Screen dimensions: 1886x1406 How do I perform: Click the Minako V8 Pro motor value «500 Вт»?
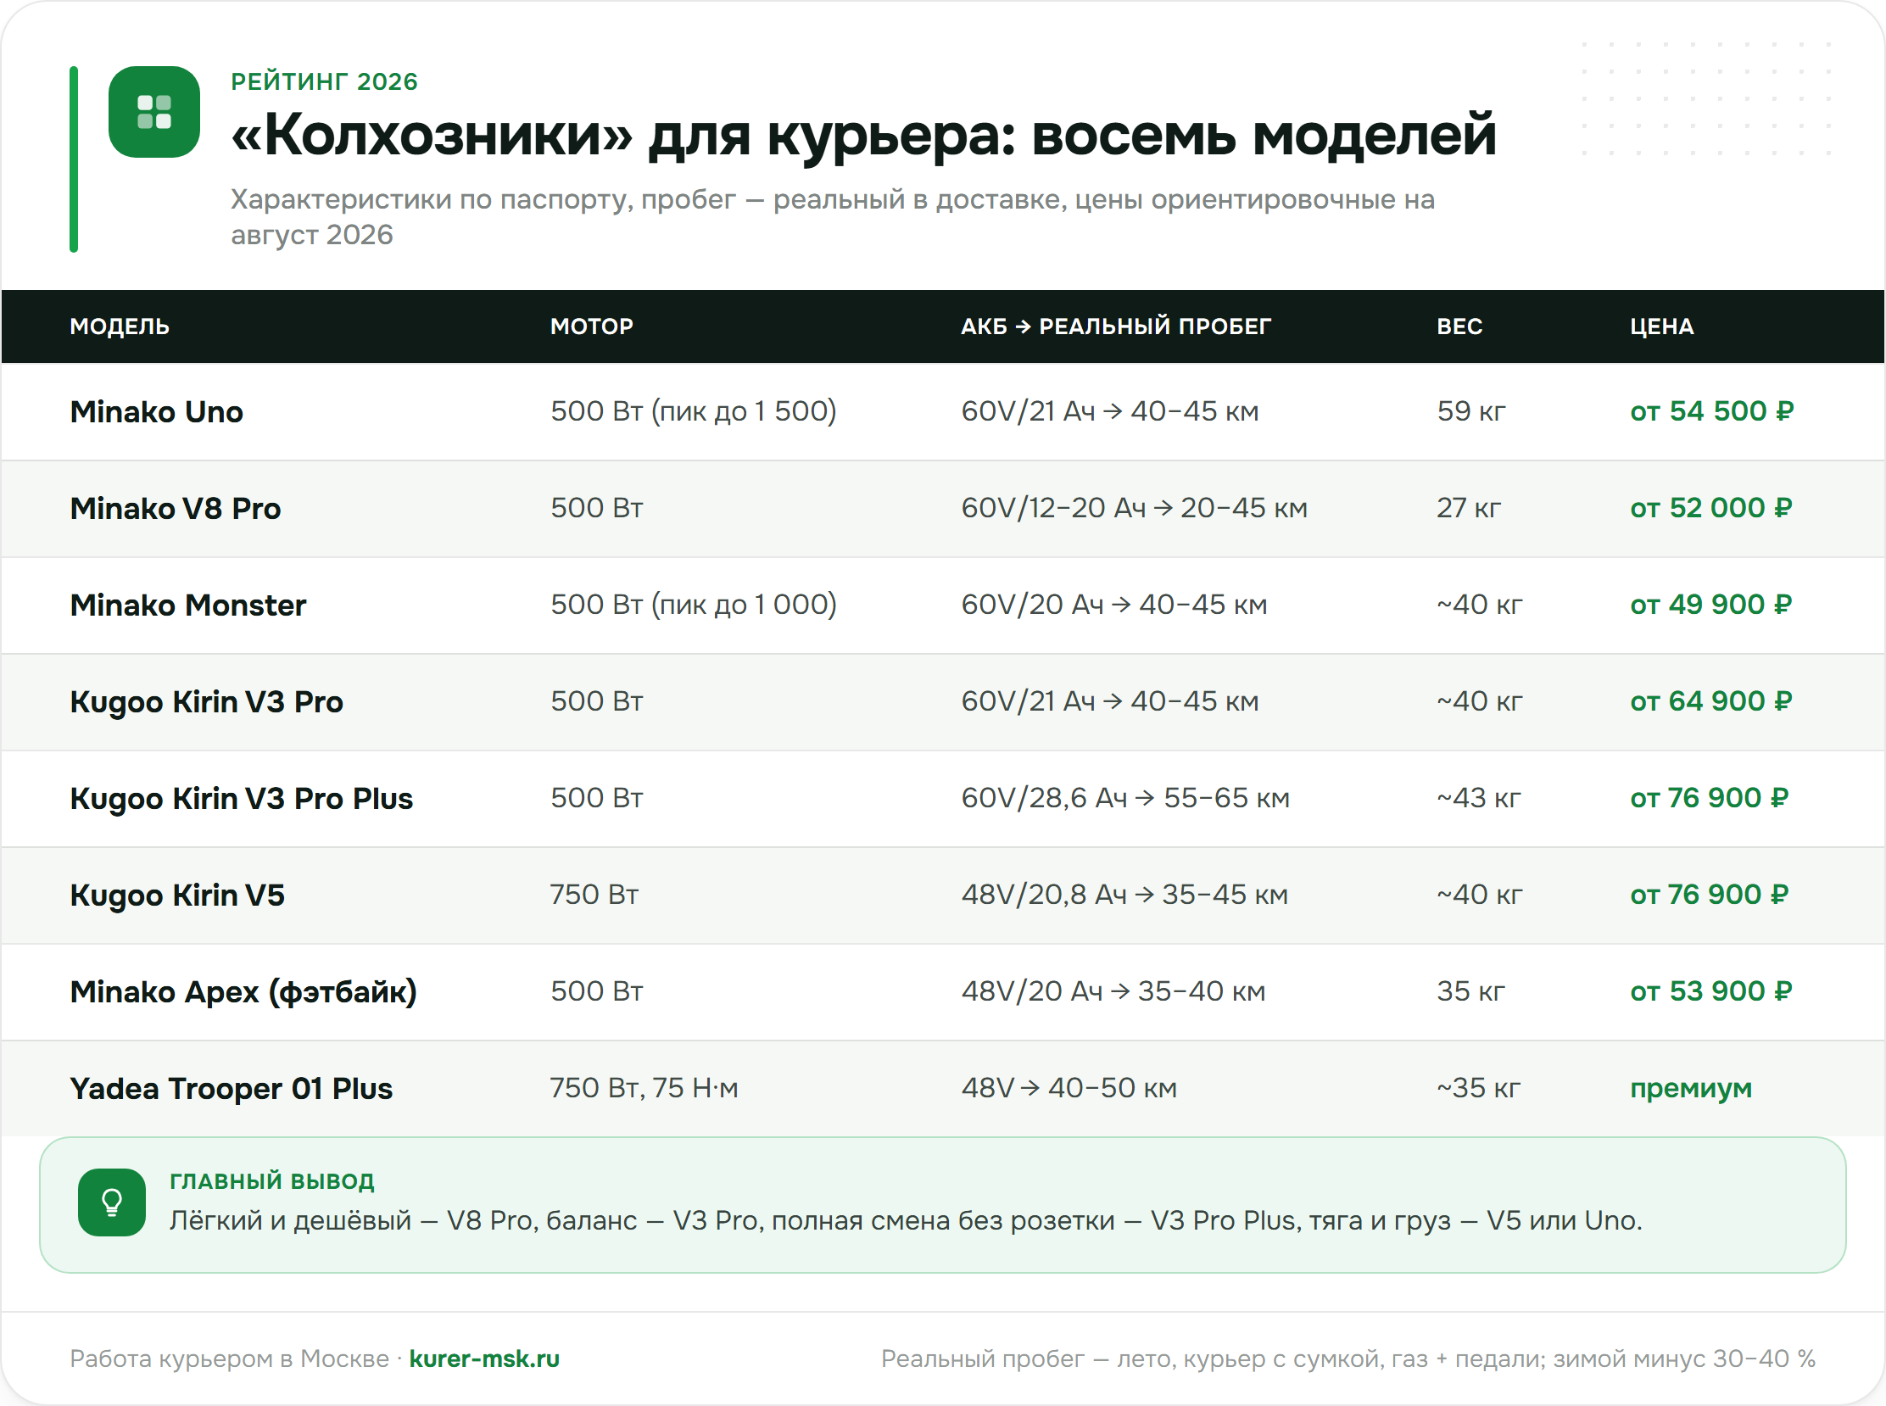coord(597,508)
